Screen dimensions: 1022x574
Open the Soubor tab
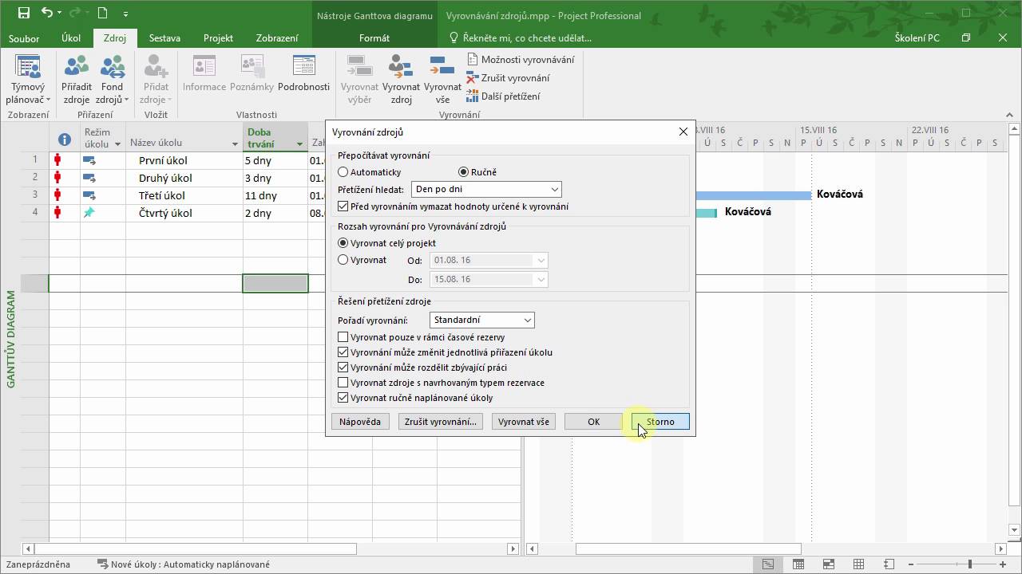click(x=24, y=38)
